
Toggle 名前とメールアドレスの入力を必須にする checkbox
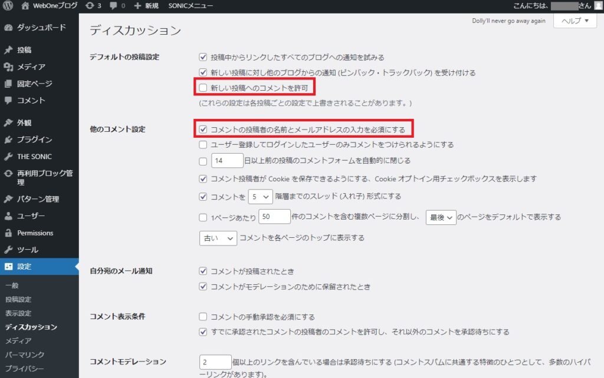(203, 129)
